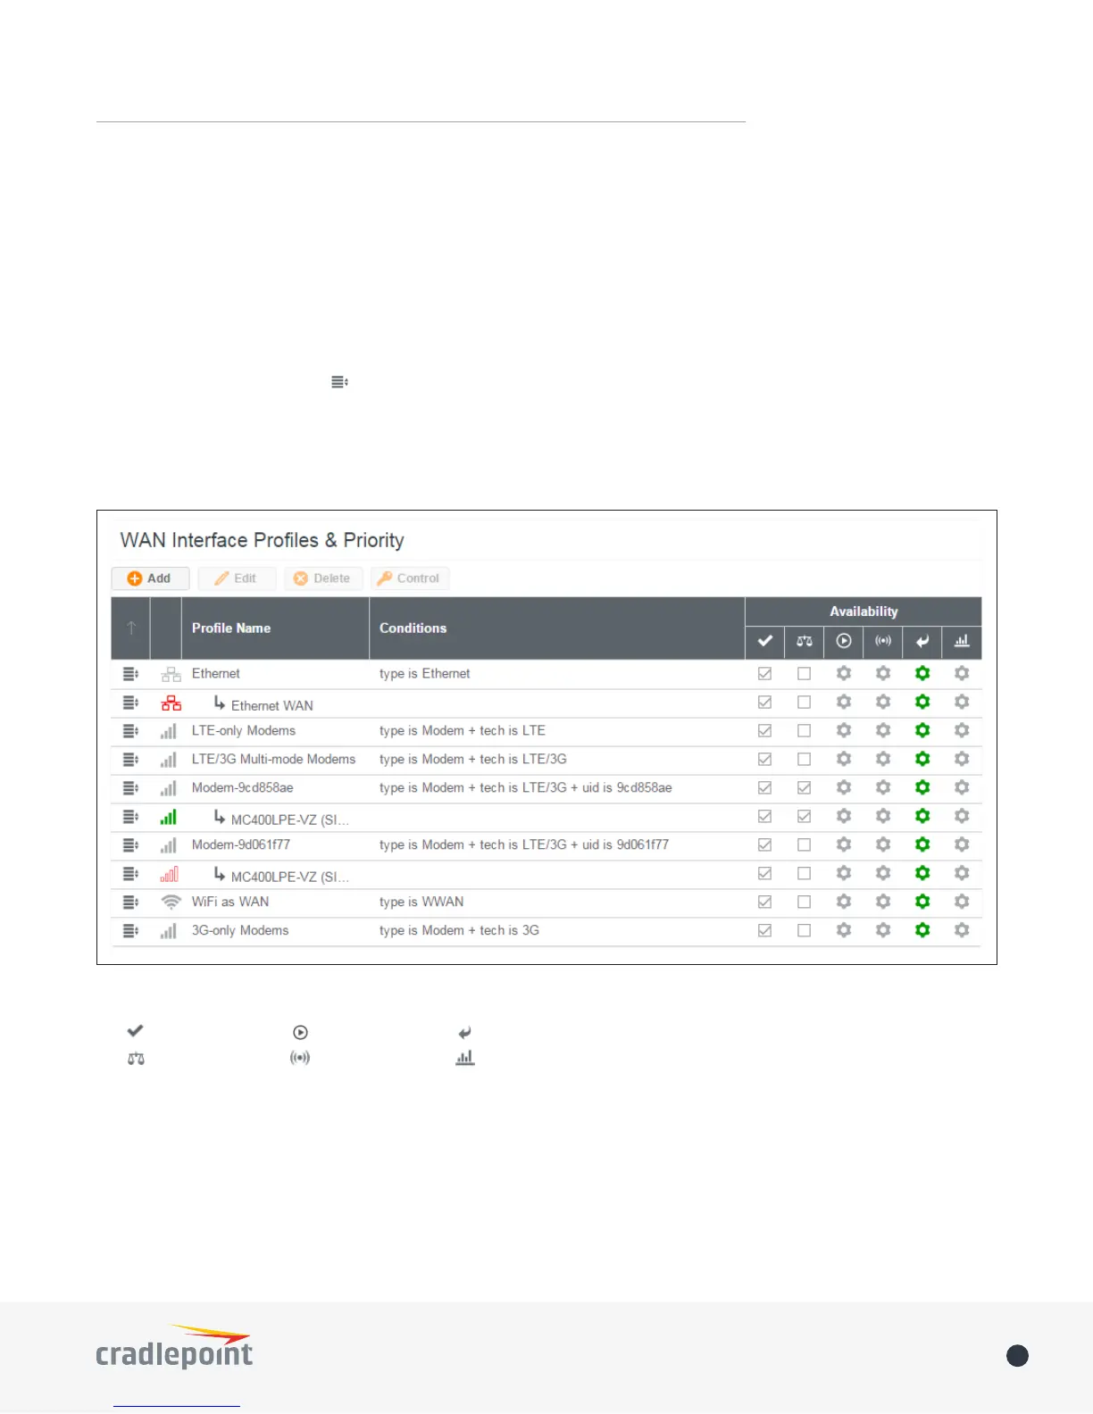Click the Add profile button
Screen dimensions: 1093x1414
click(150, 578)
